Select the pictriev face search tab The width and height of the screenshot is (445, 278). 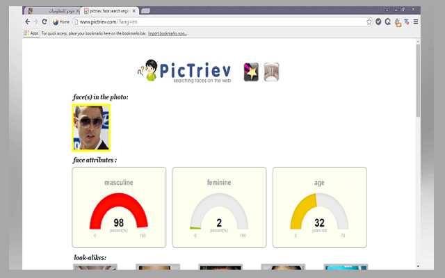(108, 11)
